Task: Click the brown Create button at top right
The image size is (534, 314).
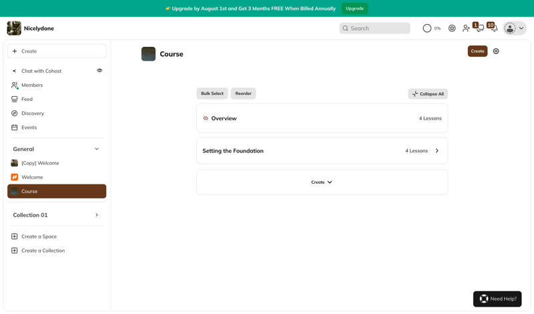Action: click(x=477, y=51)
